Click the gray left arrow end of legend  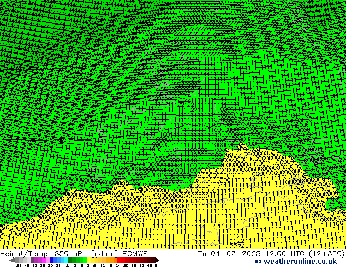[13, 260]
